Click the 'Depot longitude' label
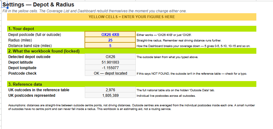 [22, 68]
